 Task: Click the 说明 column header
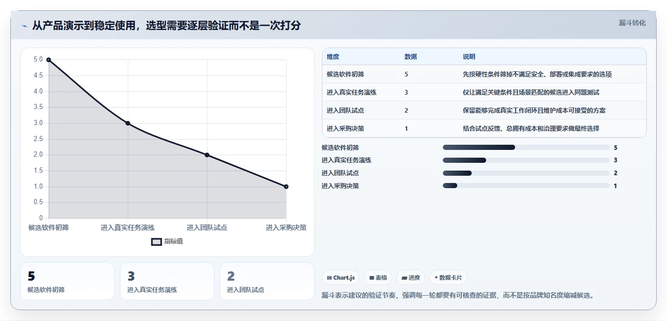coord(469,57)
